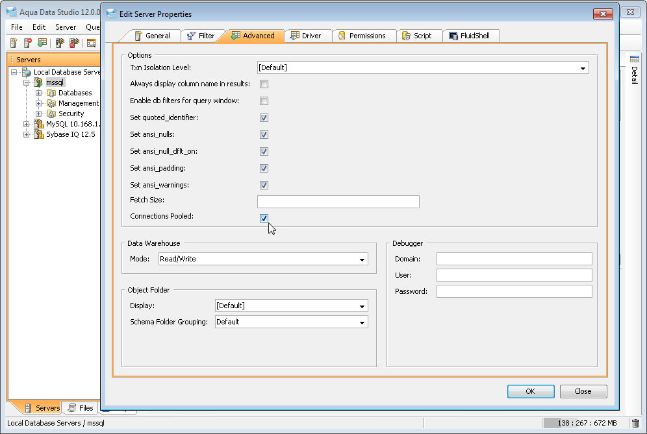Screen dimensions: 647x434
Task: Open the Server menu
Action: click(66, 27)
